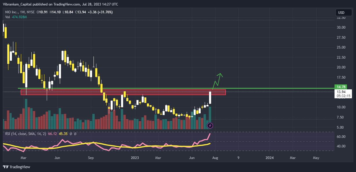This screenshot has width=356, height=172.
Task: Click the Vibranium_Capital published header text
Action: pos(61,4)
